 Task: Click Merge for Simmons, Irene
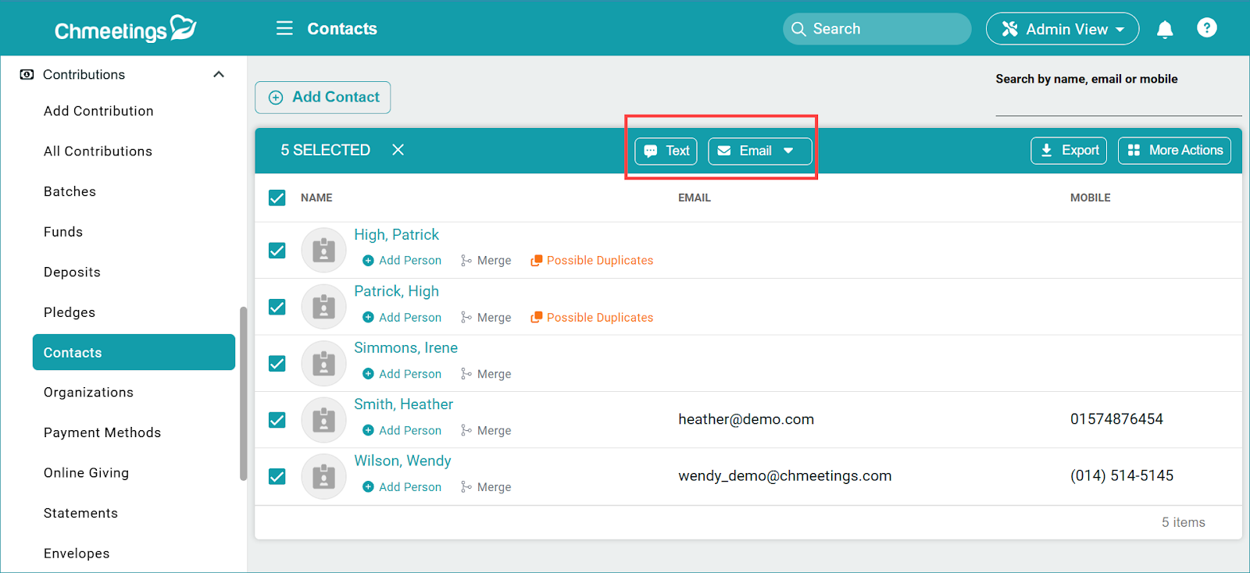pos(486,374)
